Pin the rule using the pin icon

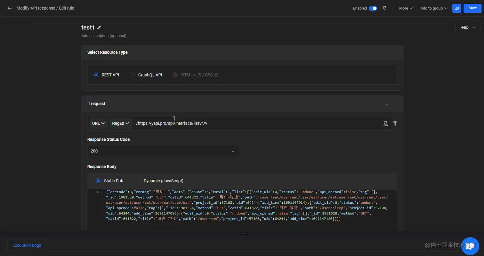click(385, 8)
